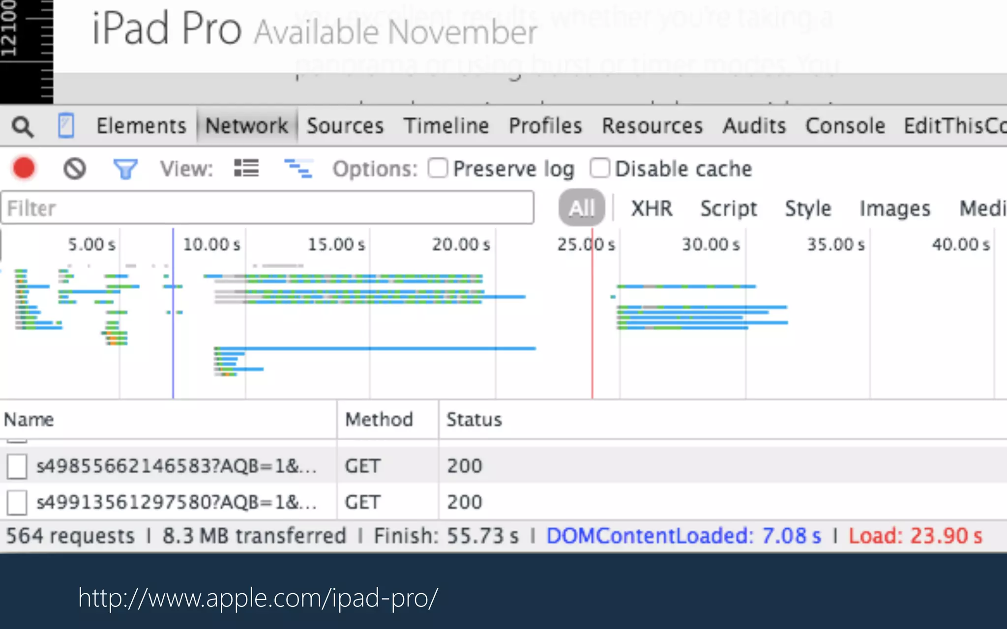Switch to the Audits tab
This screenshot has width=1007, height=629.
pos(754,126)
